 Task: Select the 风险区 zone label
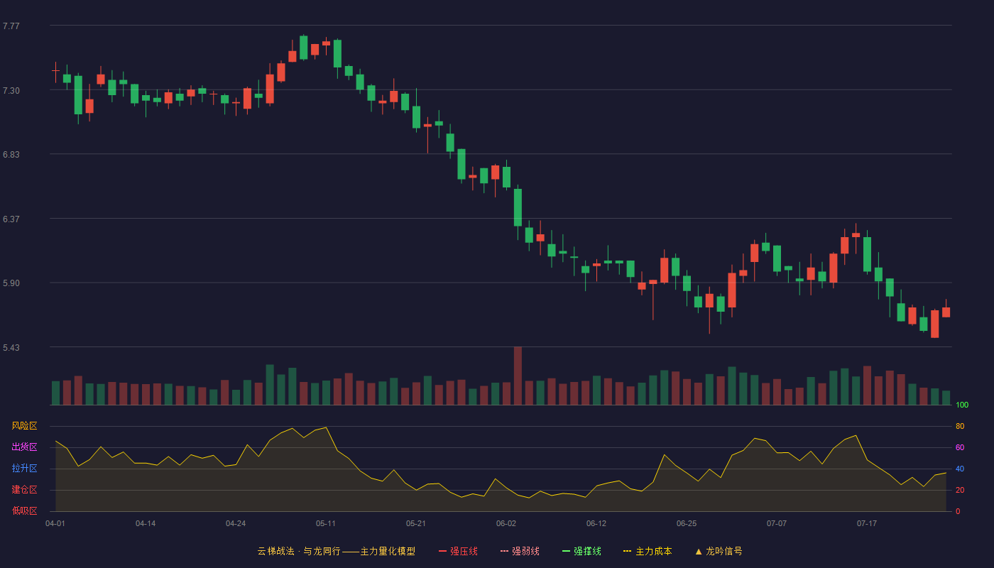(x=24, y=426)
